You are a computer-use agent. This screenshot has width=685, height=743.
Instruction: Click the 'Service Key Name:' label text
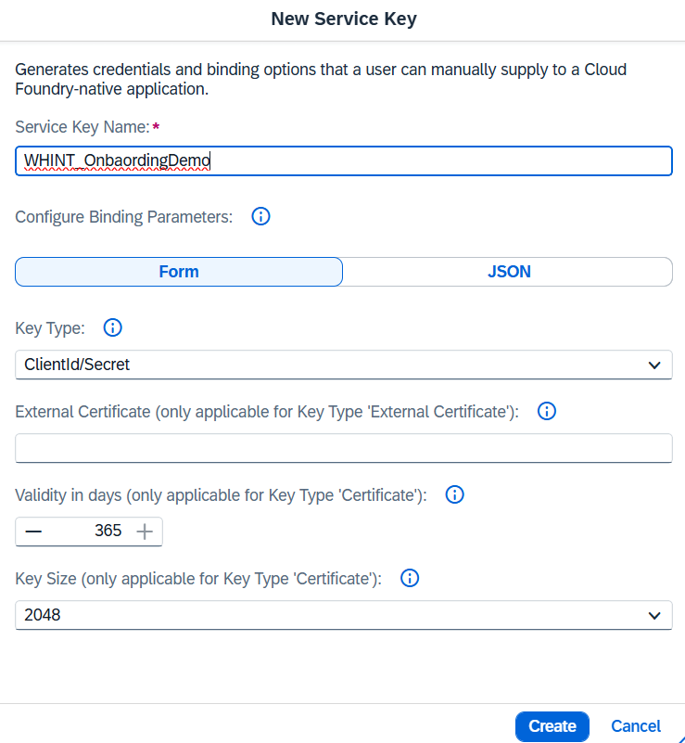pos(82,125)
